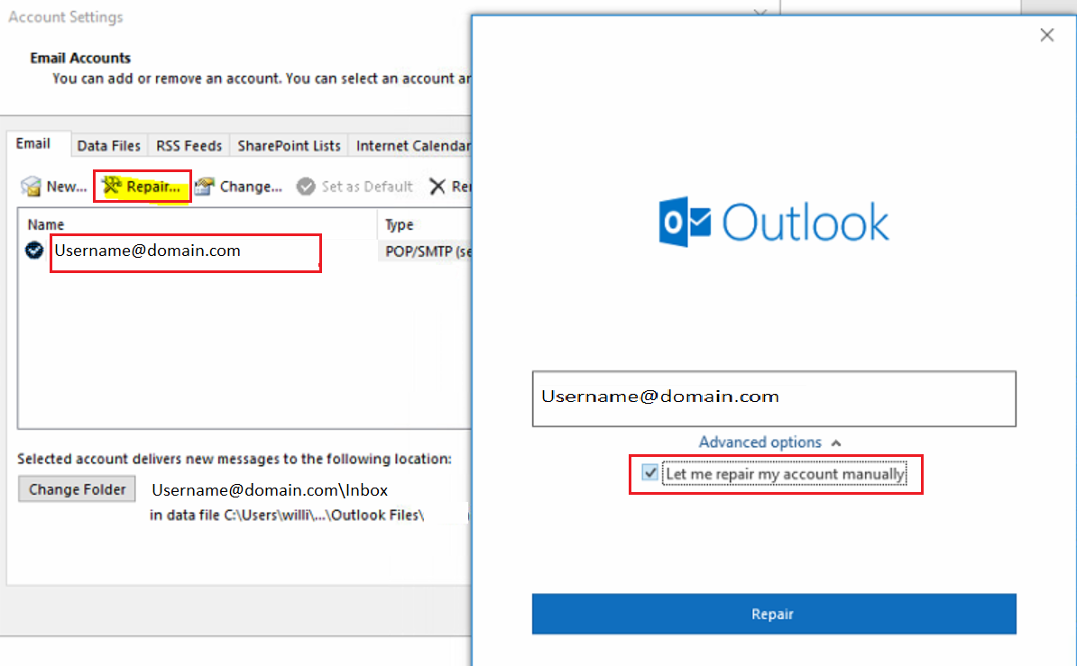This screenshot has width=1077, height=666.
Task: Click the Account Settings window title
Action: coord(66,17)
